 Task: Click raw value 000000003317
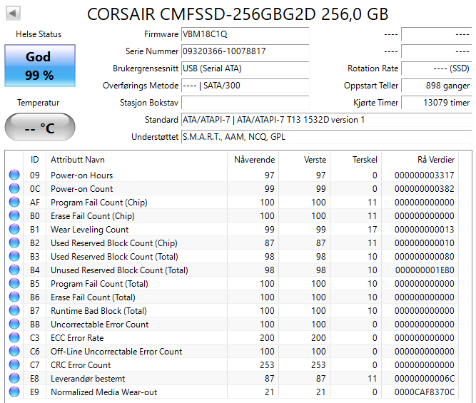click(425, 175)
